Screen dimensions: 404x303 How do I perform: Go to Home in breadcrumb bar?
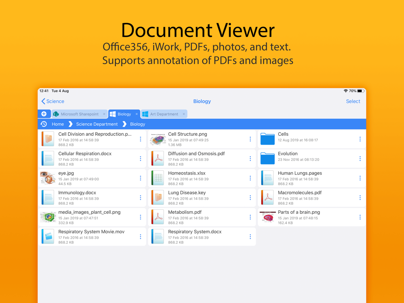click(x=58, y=124)
